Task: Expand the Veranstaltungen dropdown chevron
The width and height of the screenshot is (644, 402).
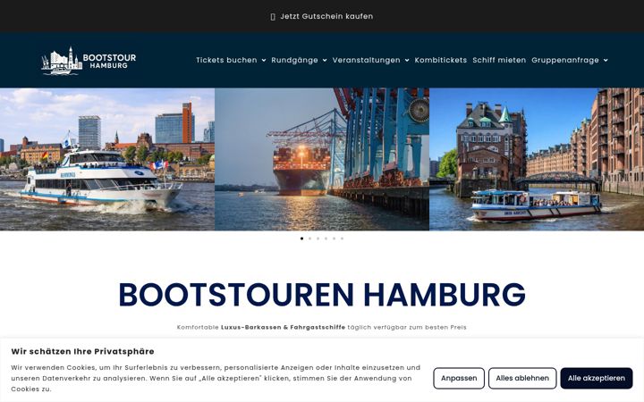Action: (407, 61)
